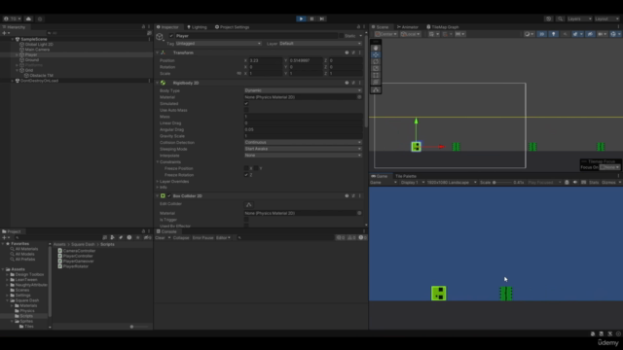The width and height of the screenshot is (623, 350).
Task: Switch to the Project Settings tab
Action: [232, 27]
